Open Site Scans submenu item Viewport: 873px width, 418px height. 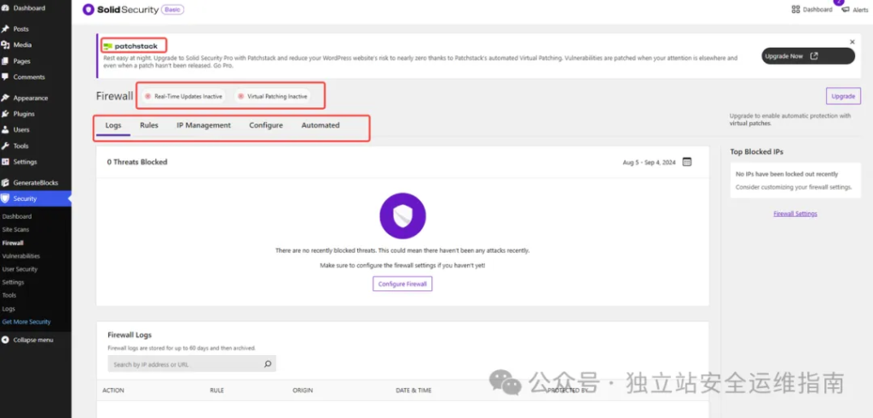[15, 230]
